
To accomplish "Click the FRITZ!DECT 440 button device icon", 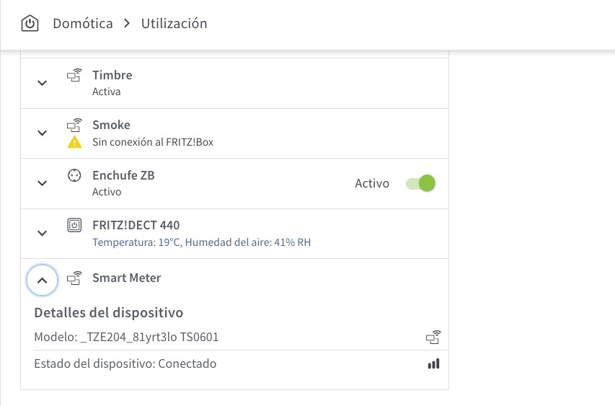I will 74,225.
